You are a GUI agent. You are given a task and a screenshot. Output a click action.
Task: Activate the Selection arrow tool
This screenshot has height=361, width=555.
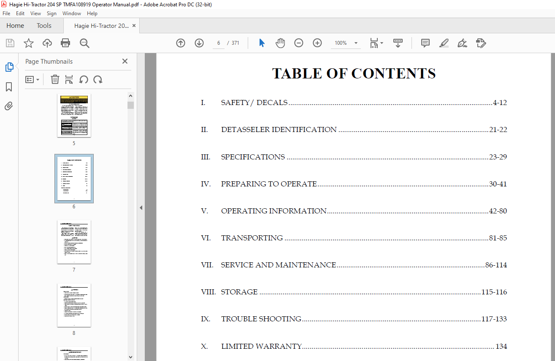[262, 43]
